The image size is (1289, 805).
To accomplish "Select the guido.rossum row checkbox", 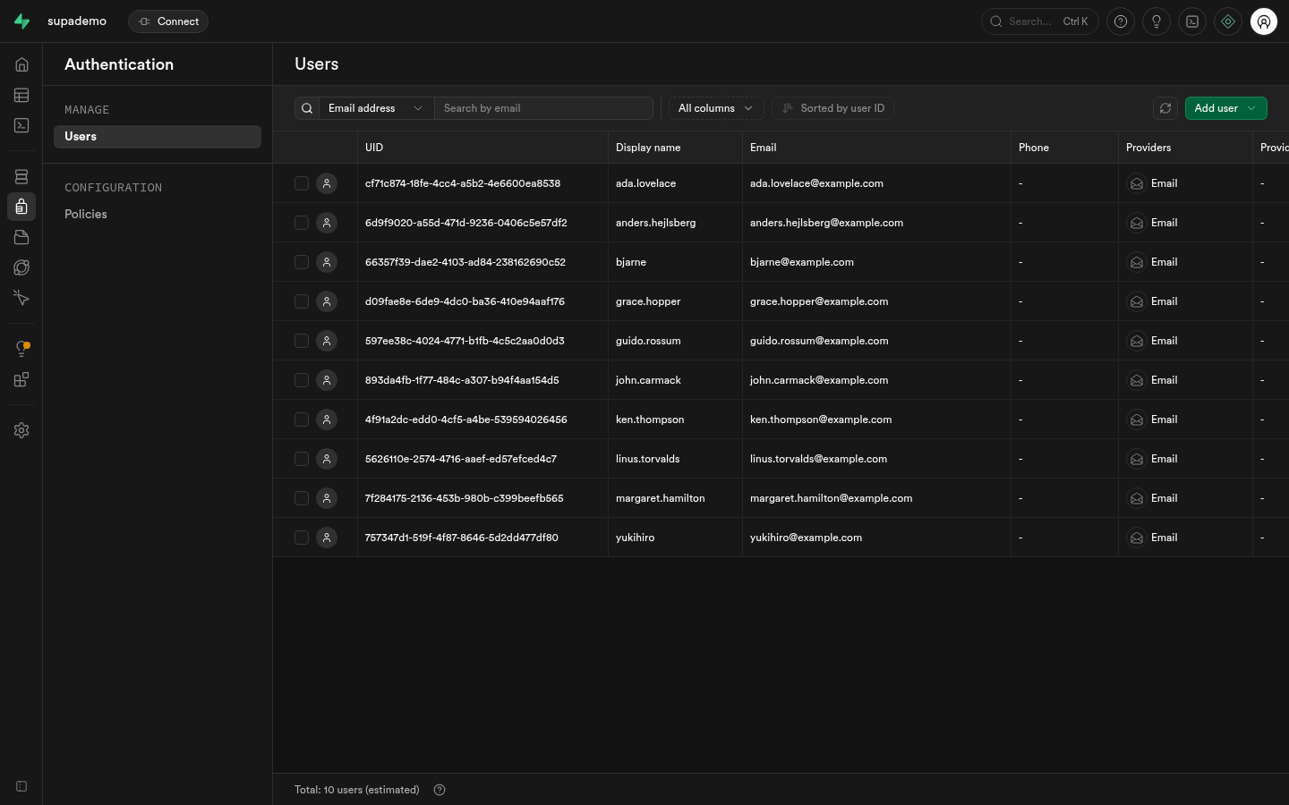I will (x=302, y=341).
